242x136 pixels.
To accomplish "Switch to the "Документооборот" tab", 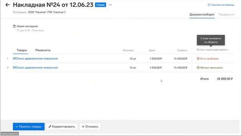I will 202,14.
